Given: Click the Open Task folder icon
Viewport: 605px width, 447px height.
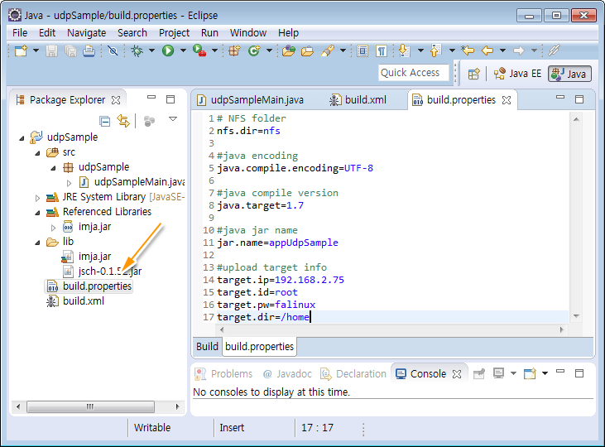Looking at the screenshot, I should pos(307,50).
